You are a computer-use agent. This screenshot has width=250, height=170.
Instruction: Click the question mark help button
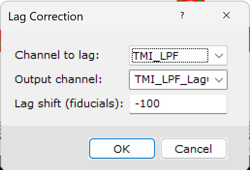pos(182,16)
